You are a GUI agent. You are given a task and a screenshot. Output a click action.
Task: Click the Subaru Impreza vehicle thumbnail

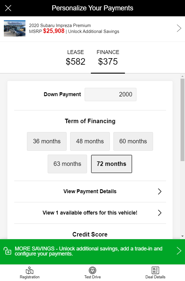[15, 28]
